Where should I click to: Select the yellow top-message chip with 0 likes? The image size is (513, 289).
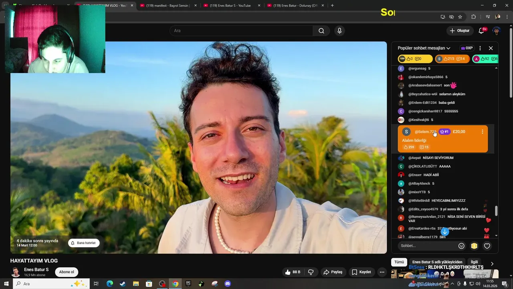(x=415, y=59)
